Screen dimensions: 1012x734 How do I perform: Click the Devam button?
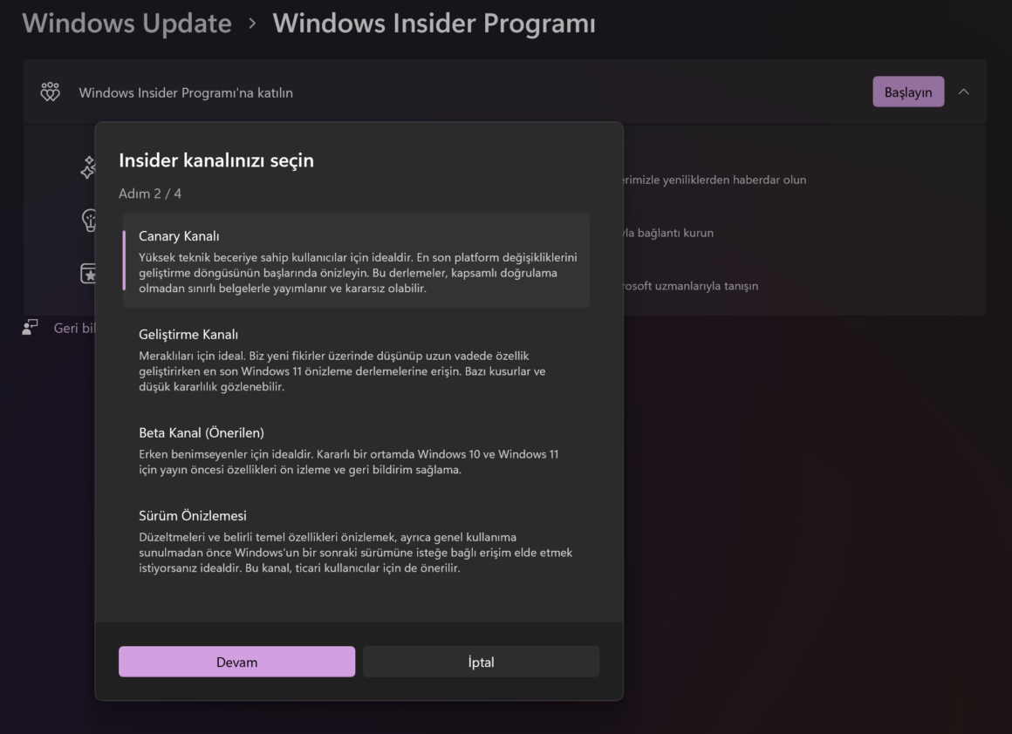tap(237, 662)
